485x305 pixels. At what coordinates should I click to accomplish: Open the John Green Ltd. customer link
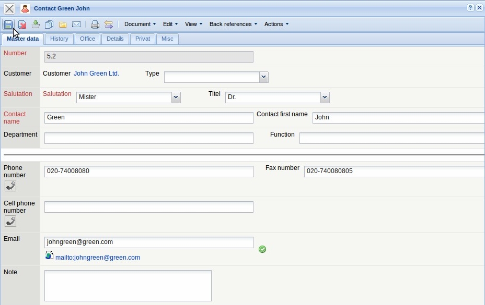pos(96,74)
